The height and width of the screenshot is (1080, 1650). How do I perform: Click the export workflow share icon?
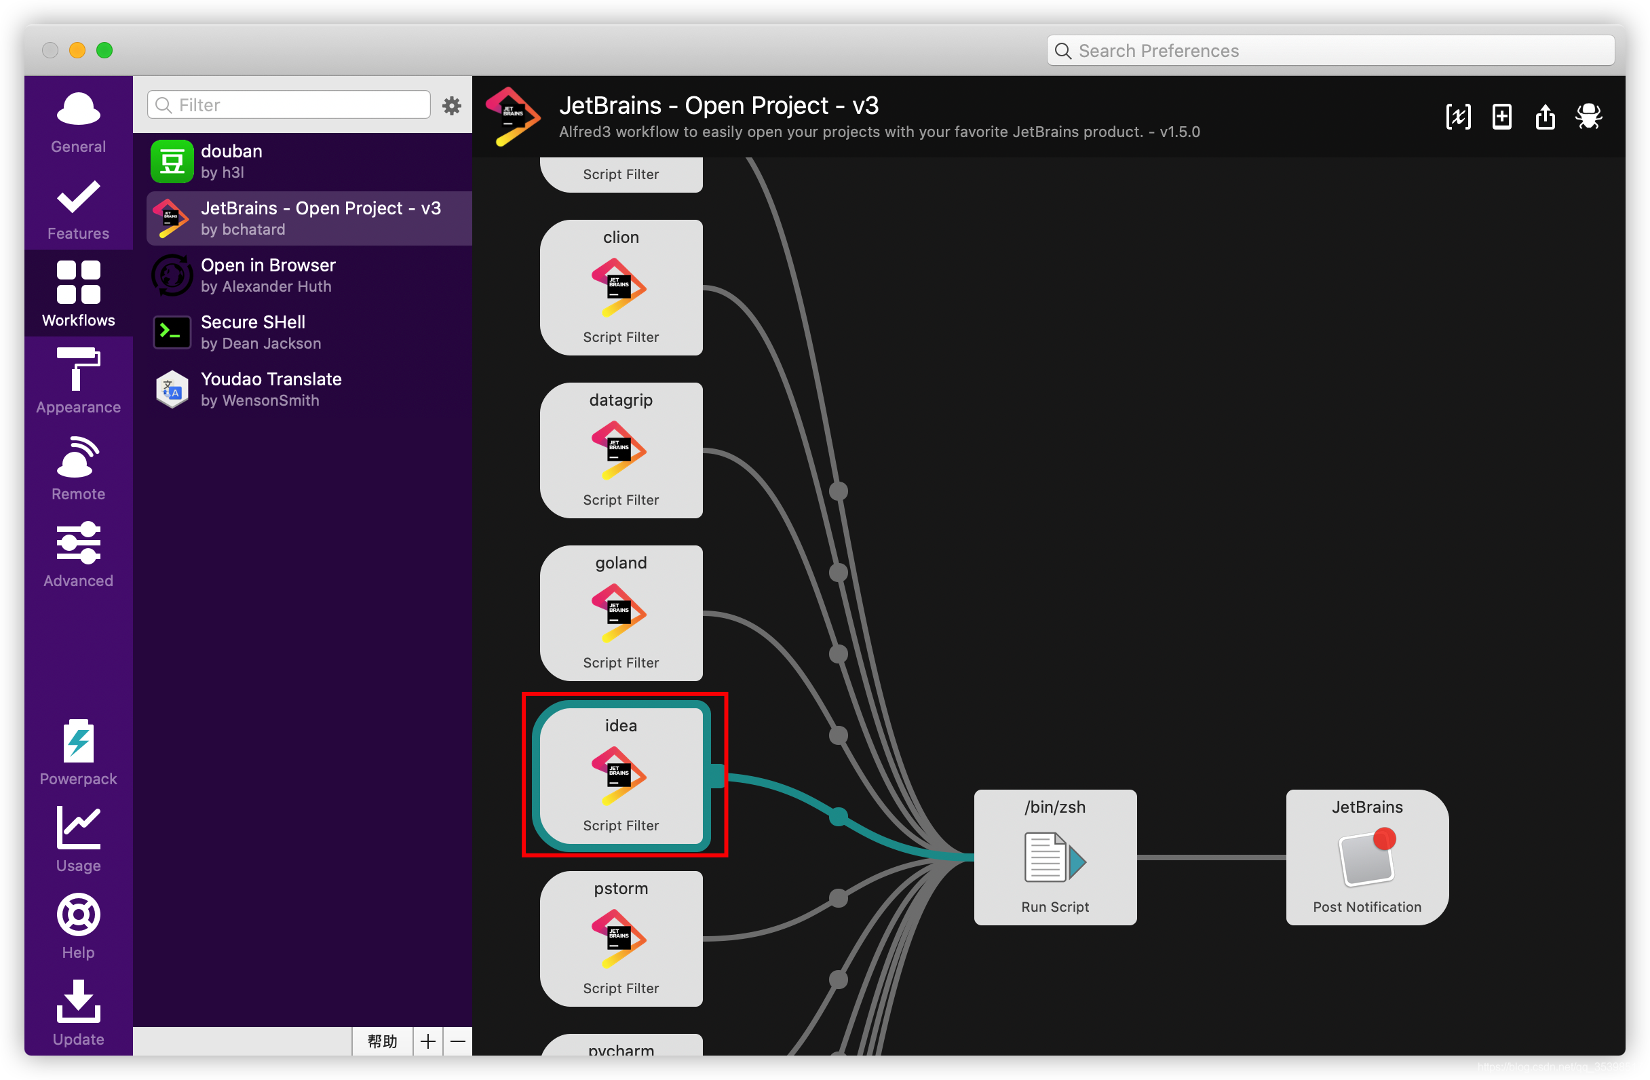point(1546,117)
